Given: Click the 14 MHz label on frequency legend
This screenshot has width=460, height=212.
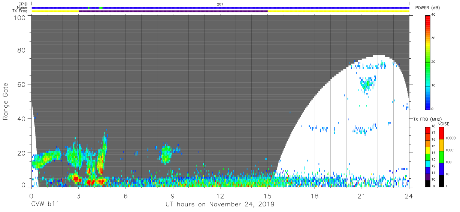Looking at the screenshot, I should (433, 153).
